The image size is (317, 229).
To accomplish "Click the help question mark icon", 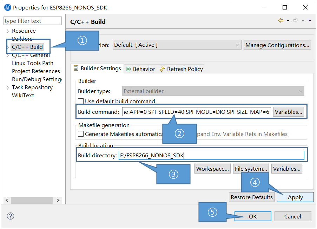I will click(x=10, y=216).
